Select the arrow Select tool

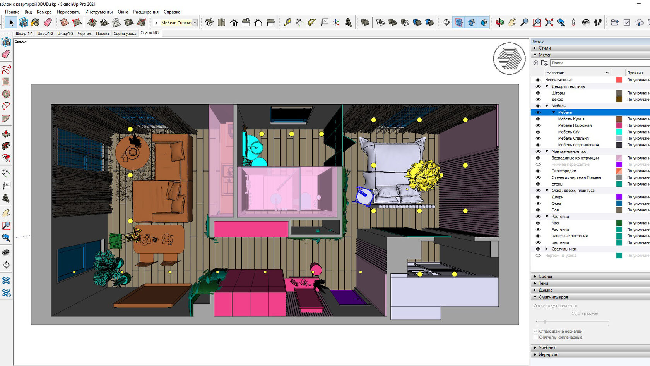[11, 22]
